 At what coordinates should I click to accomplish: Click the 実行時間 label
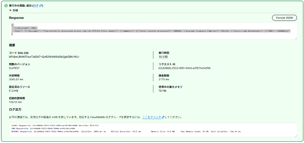pyautogui.click(x=164, y=53)
